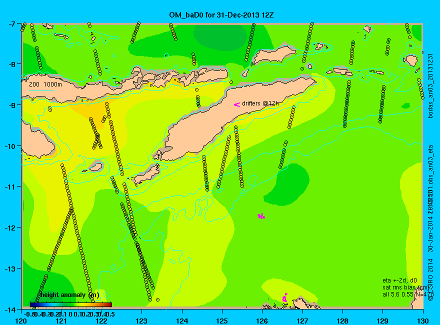Click the magenta drifter track near the southern coast
Screen dimensions: 440x325
click(x=285, y=297)
